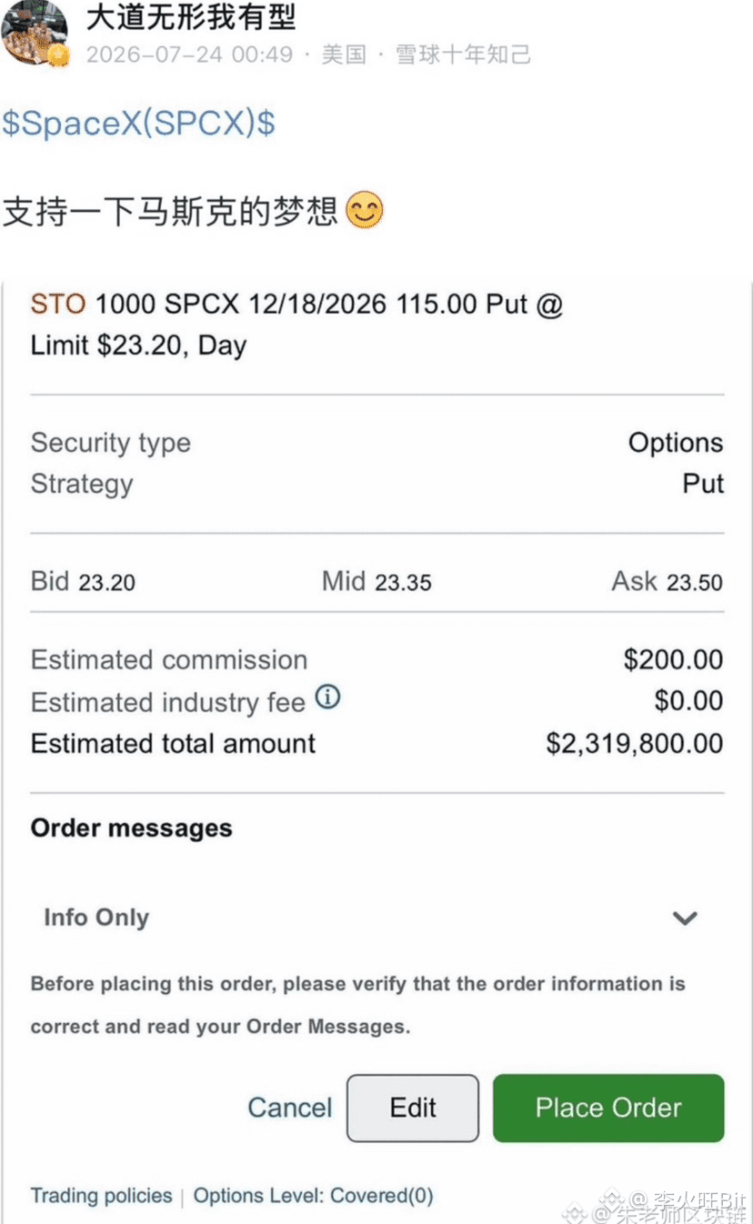Click the verified badge on avatar
The height and width of the screenshot is (1224, 753).
pyautogui.click(x=59, y=55)
